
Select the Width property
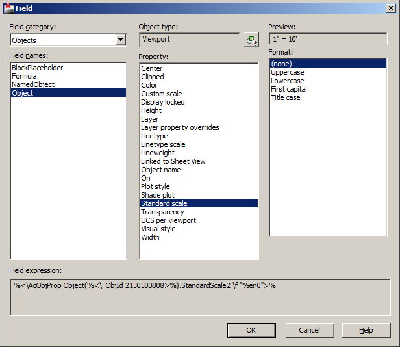click(x=199, y=237)
